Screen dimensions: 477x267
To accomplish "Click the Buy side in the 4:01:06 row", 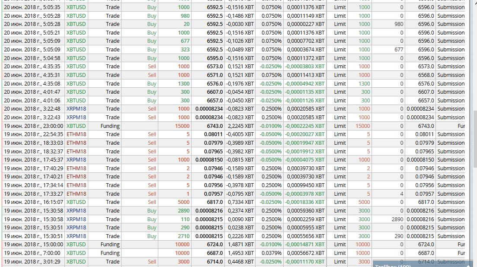I will [151, 101].
